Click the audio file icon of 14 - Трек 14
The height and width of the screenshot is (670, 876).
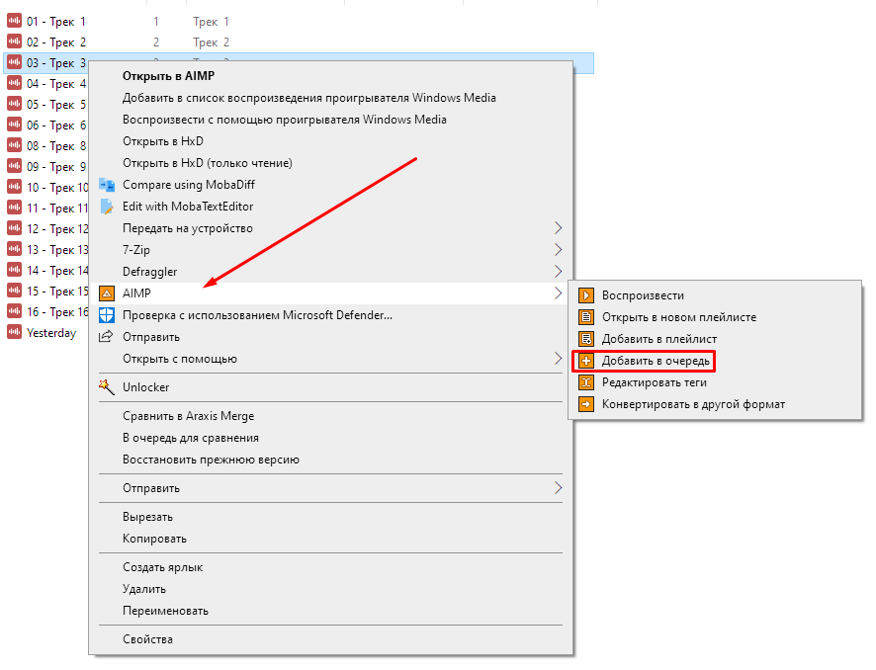[x=14, y=270]
